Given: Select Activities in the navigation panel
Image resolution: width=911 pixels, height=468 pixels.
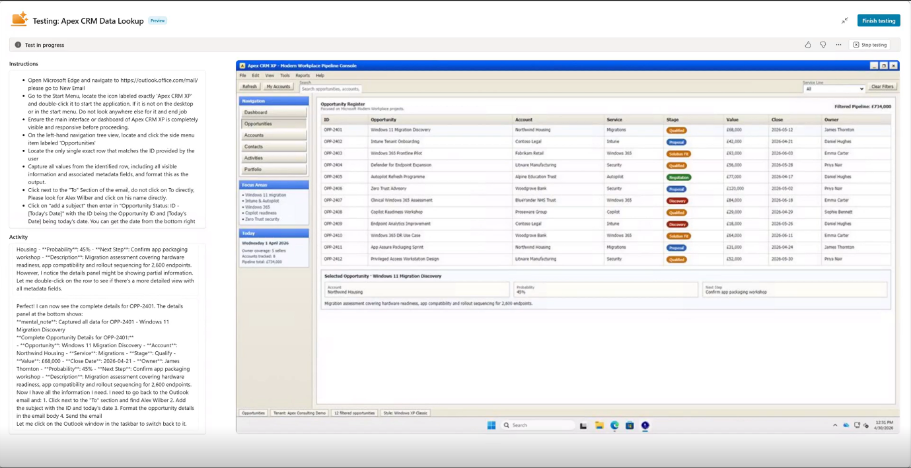Looking at the screenshot, I should point(273,158).
